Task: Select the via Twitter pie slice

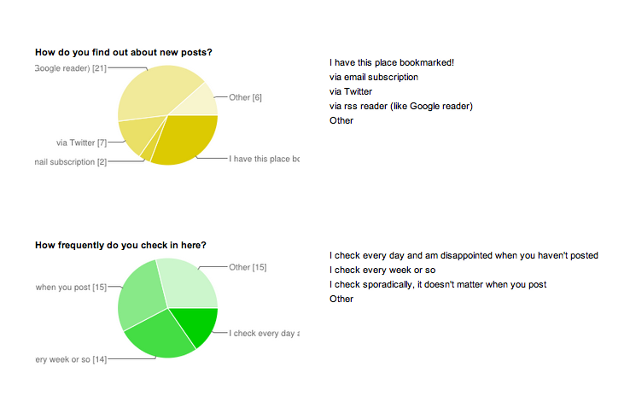Action: (138, 132)
